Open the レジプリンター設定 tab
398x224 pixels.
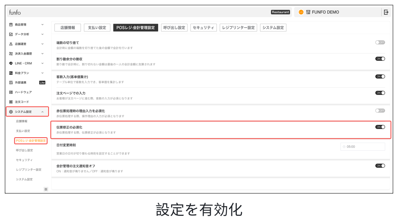click(x=239, y=28)
